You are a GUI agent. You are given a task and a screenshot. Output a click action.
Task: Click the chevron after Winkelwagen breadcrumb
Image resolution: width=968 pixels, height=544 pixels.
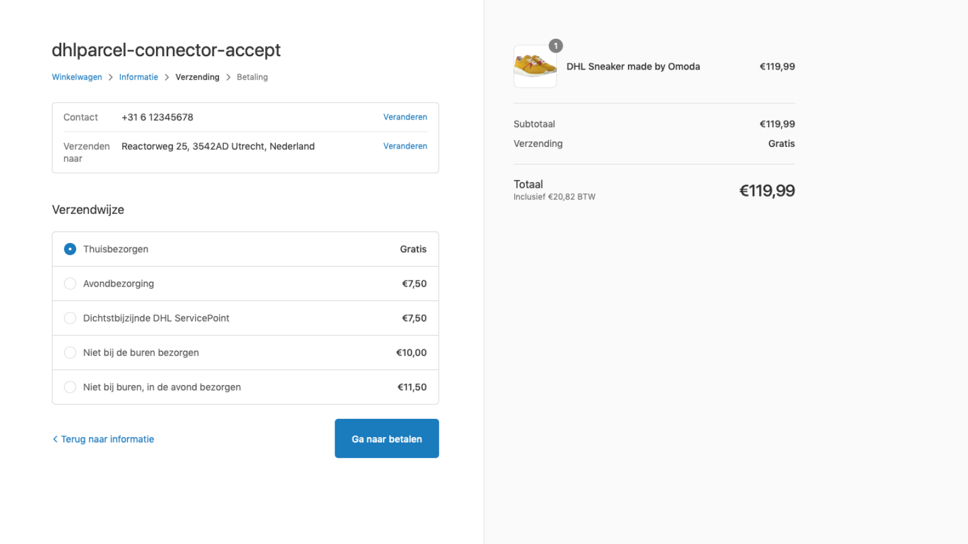[110, 77]
